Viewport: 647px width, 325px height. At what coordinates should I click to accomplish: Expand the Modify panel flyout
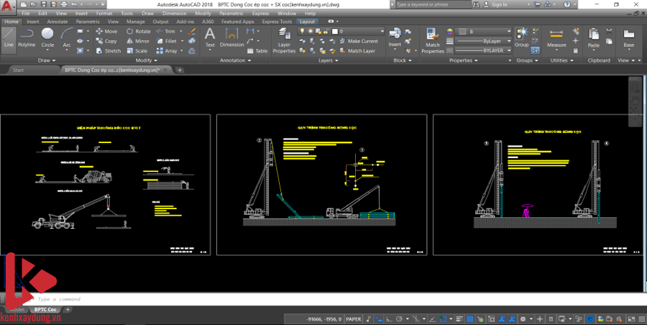pos(146,60)
